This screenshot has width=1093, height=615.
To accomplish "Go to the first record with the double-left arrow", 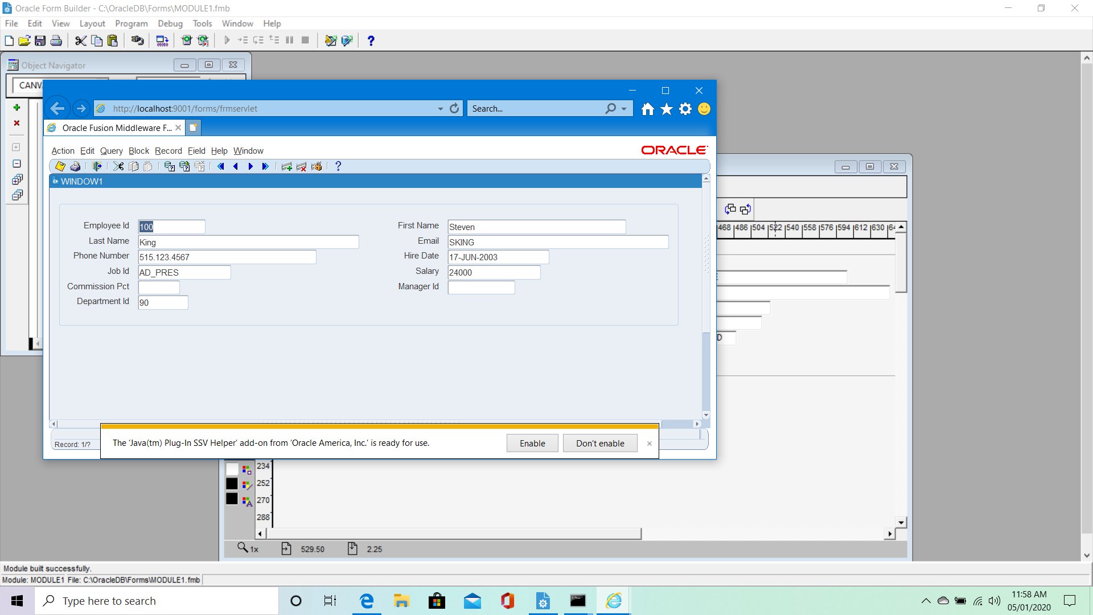I will click(221, 166).
